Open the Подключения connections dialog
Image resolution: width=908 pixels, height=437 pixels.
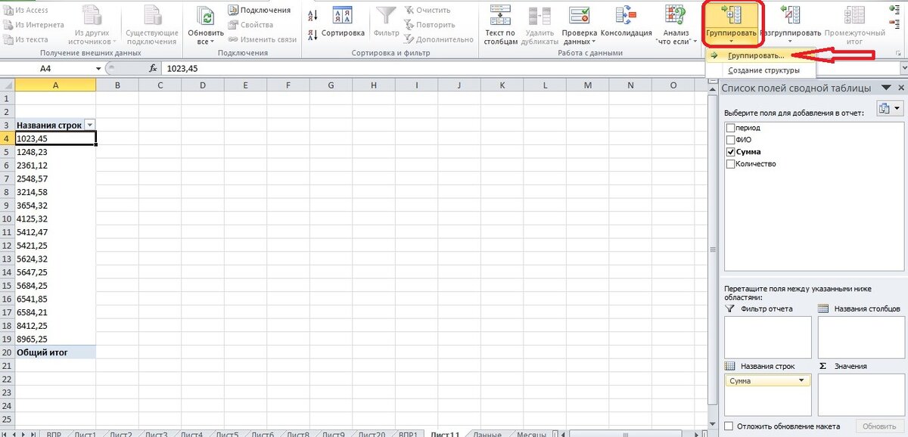click(260, 10)
